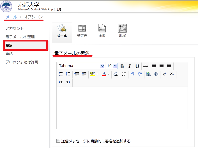The height and width of the screenshot is (148, 198).
Task: Open highlight color dropdown arrow
Action: pos(97,74)
